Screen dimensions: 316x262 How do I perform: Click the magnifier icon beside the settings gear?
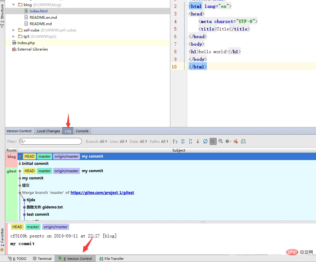(221, 141)
